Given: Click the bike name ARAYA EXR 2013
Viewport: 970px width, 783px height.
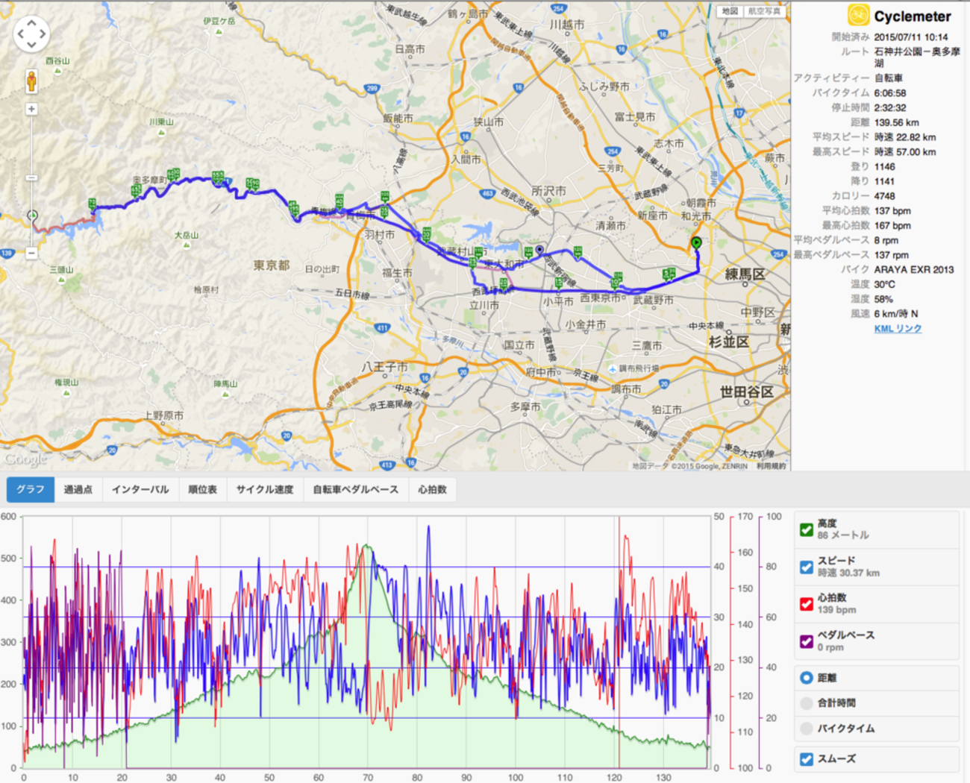Looking at the screenshot, I should pyautogui.click(x=914, y=270).
